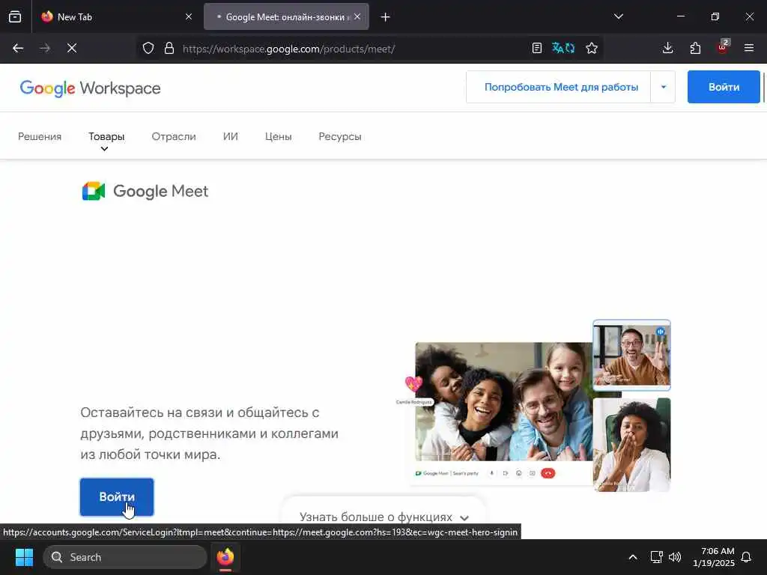
Task: Open the volume speaker icon
Action: click(675, 557)
